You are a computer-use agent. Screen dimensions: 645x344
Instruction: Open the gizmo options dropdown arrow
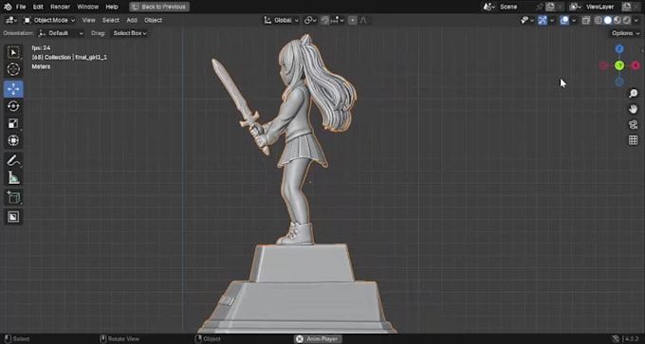(x=552, y=20)
